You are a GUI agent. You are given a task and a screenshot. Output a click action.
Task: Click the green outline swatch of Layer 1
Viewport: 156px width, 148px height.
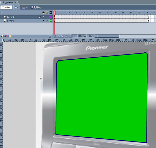[51, 21]
